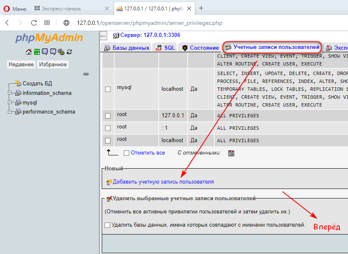This screenshot has width=348, height=254.
Task: Go to phpMyAdmin home via the house icon
Action: click(x=29, y=52)
